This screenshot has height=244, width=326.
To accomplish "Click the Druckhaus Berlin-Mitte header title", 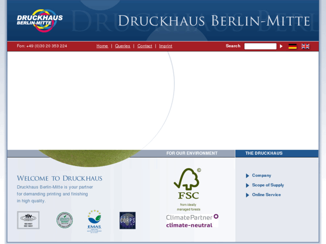I will tap(214, 21).
